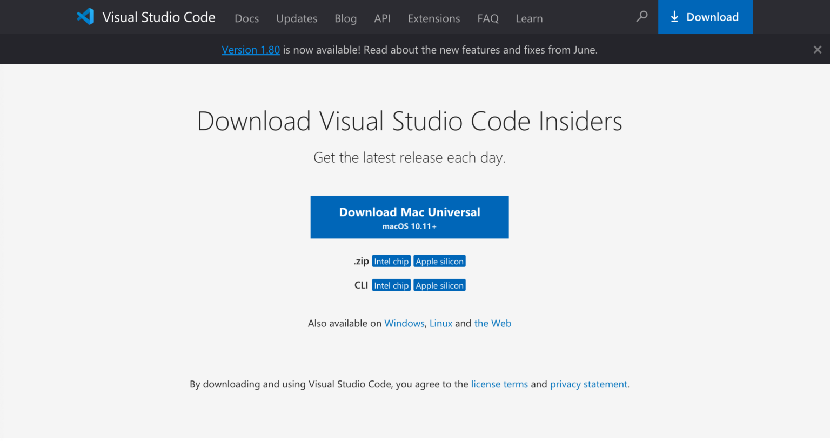Open the Docs page
The height and width of the screenshot is (441, 830).
coord(246,18)
